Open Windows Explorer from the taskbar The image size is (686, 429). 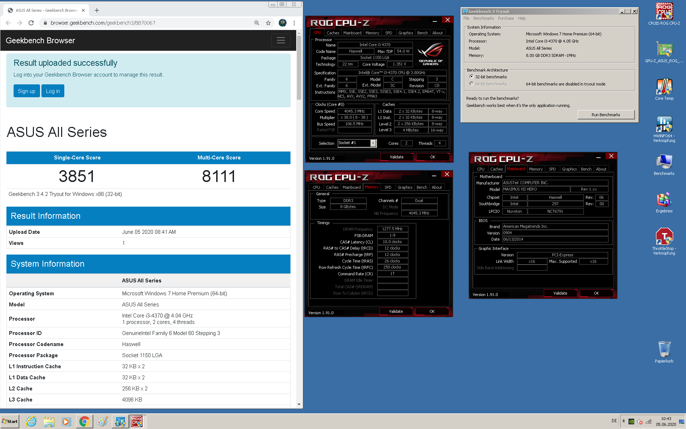[x=49, y=421]
